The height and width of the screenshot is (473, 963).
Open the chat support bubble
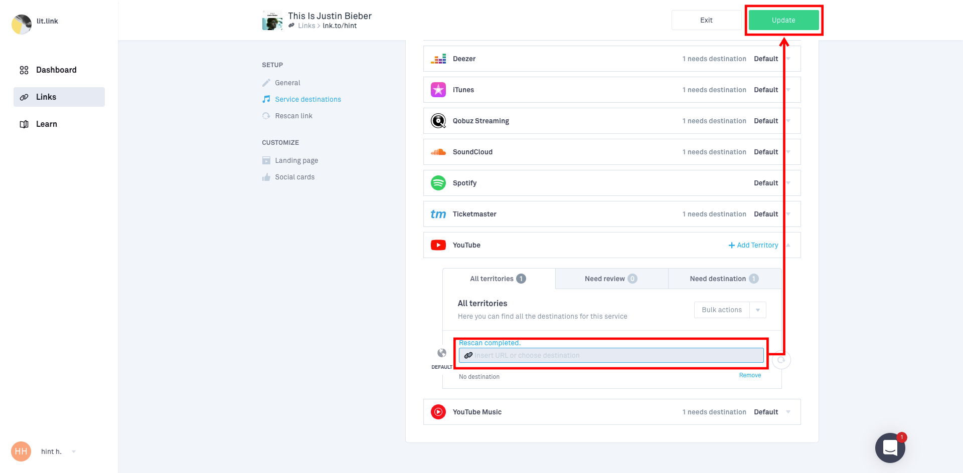(x=890, y=447)
